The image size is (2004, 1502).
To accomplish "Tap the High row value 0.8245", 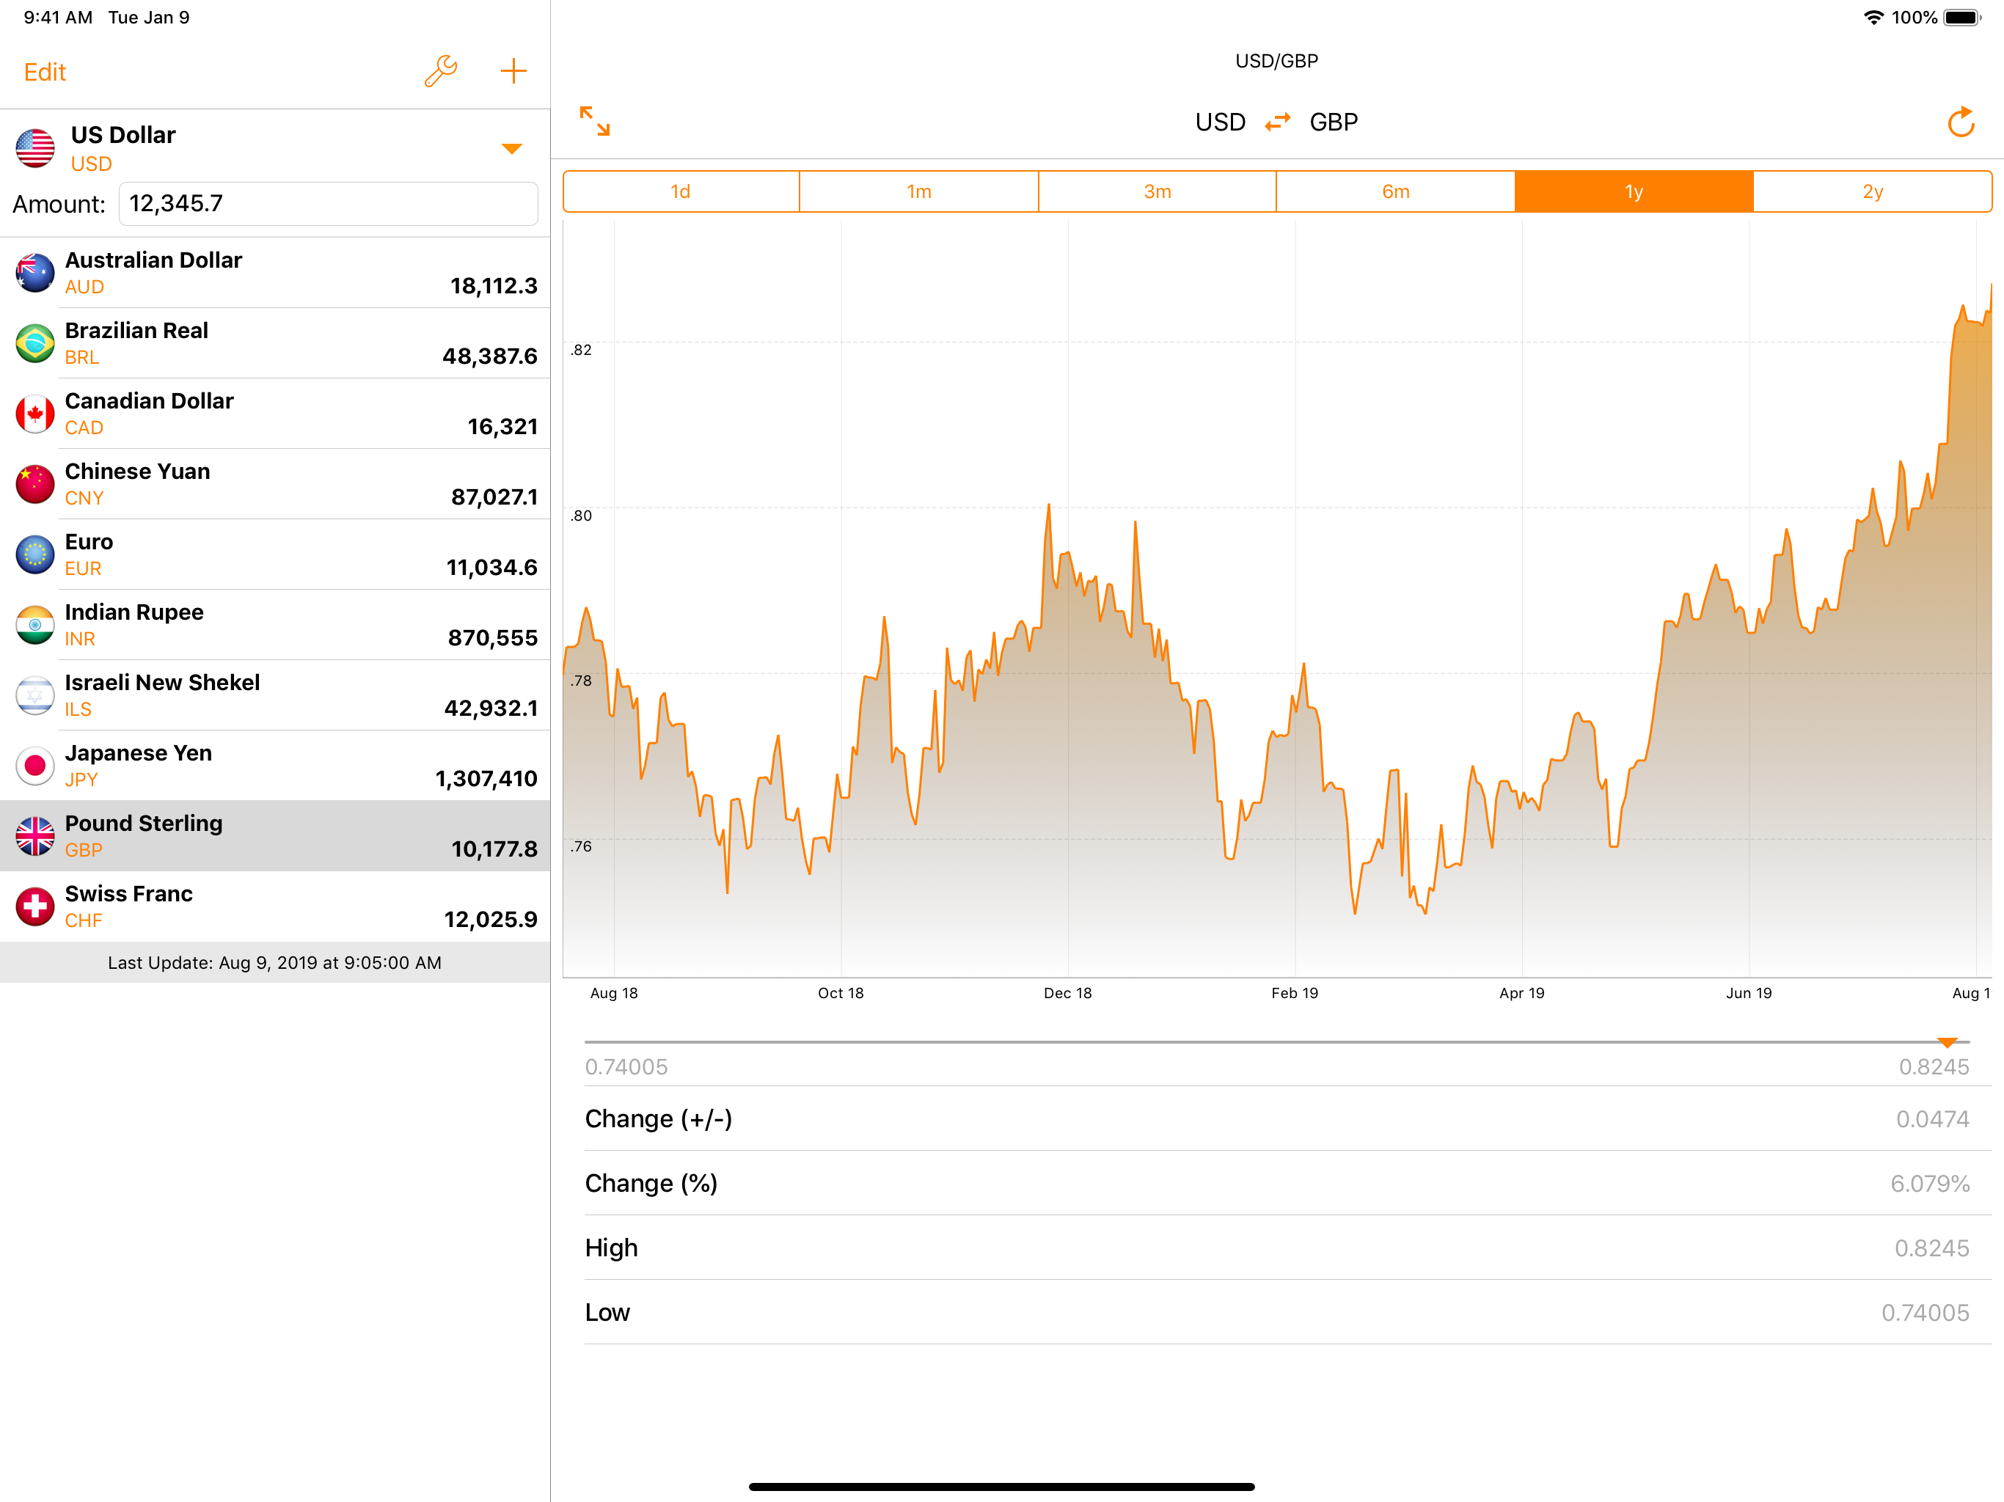I will pyautogui.click(x=1931, y=1248).
